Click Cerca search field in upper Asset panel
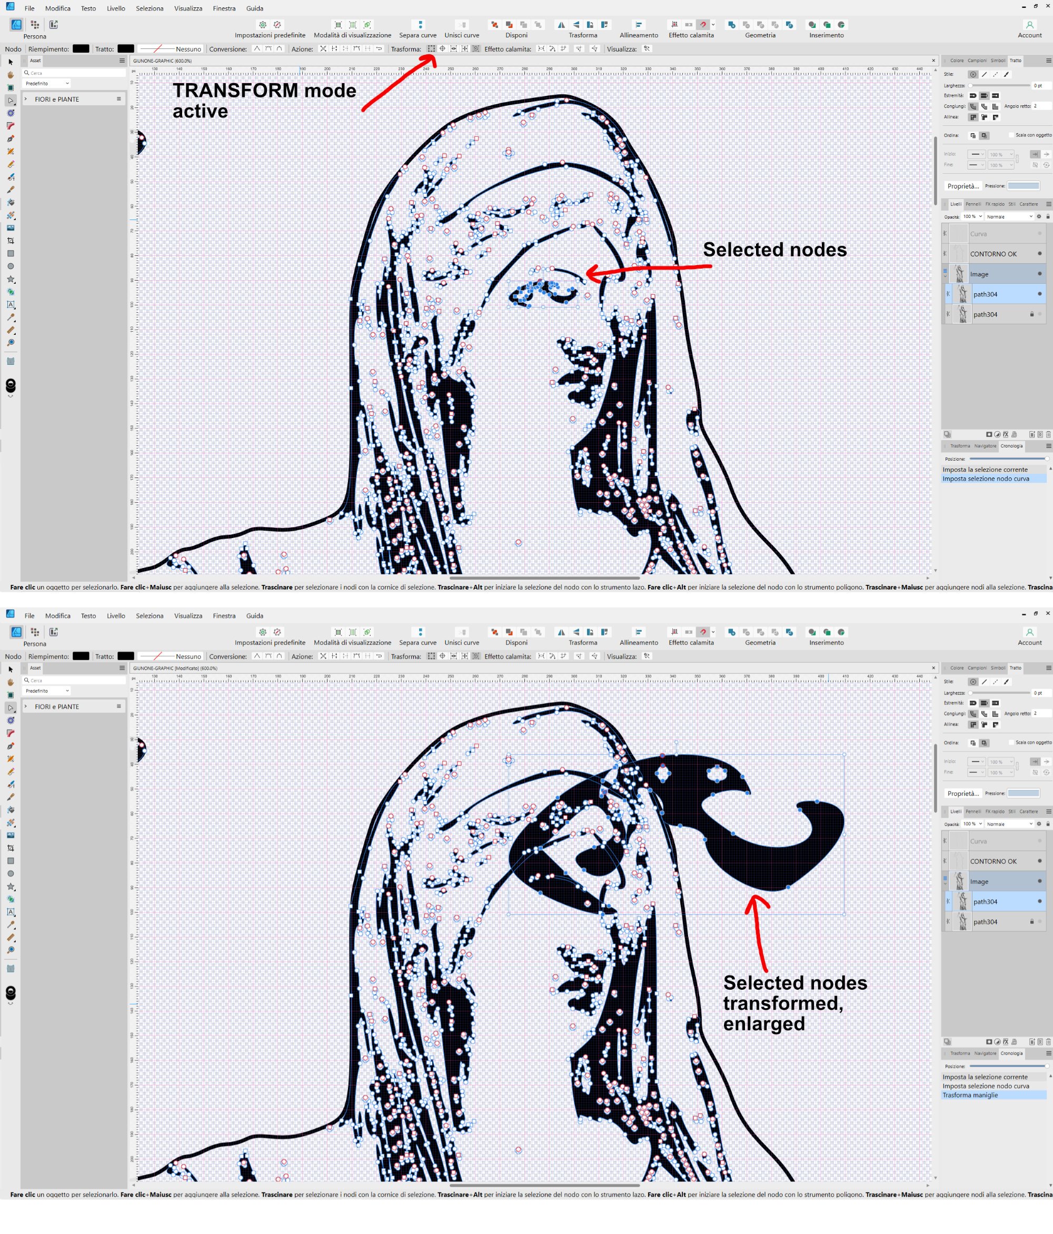This screenshot has width=1053, height=1234. 74,73
